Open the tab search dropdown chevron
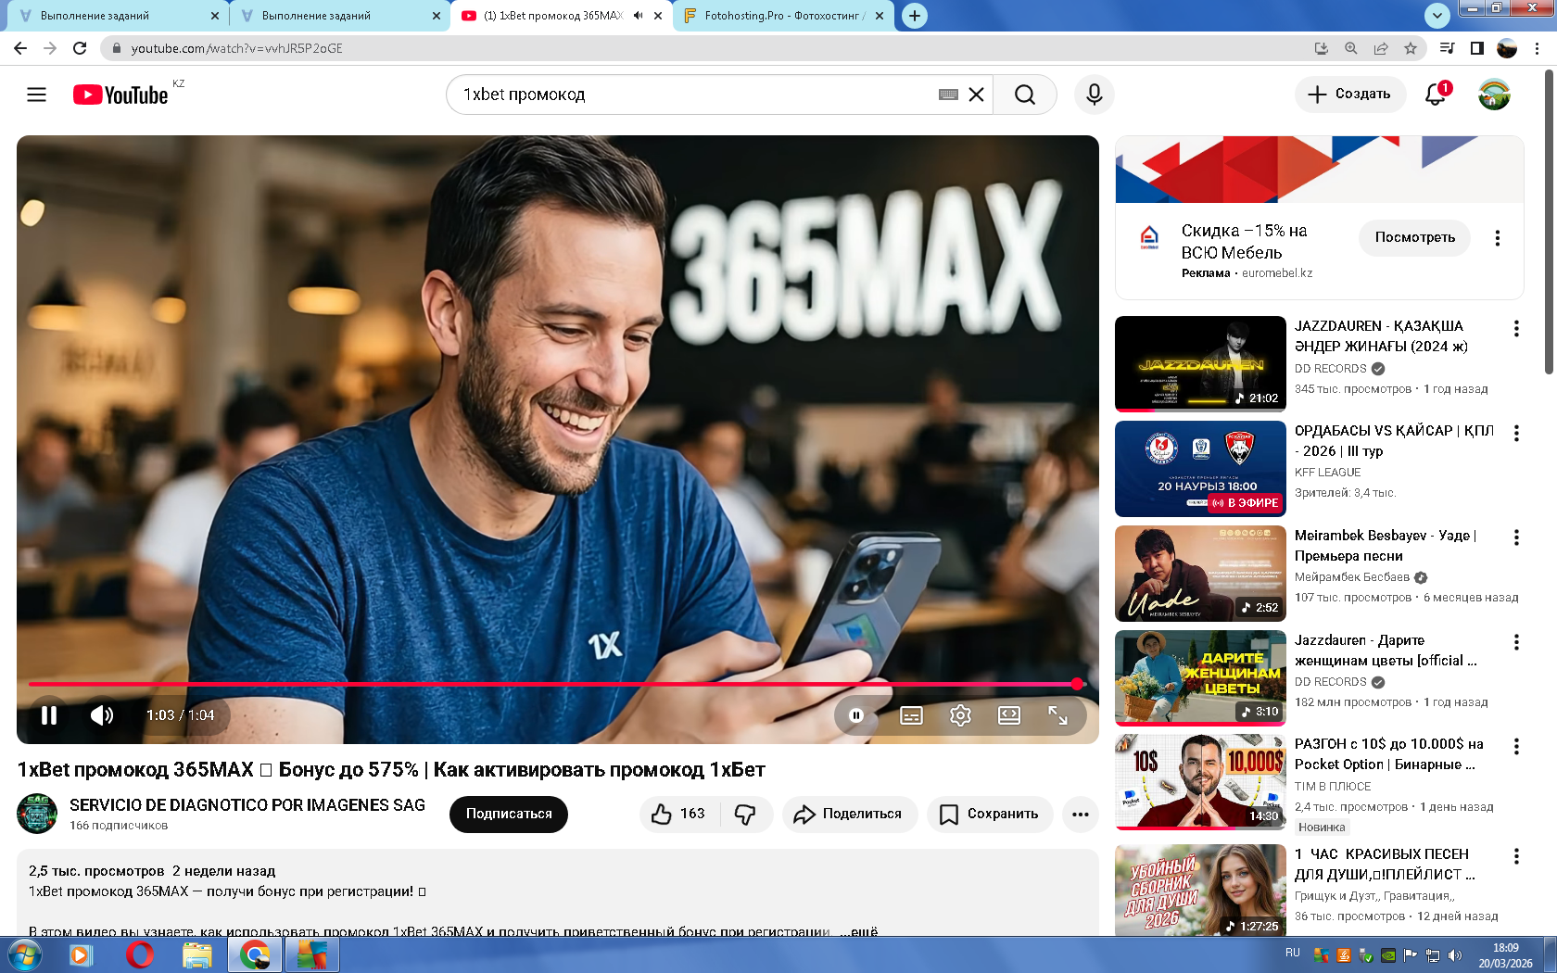The image size is (1557, 973). point(1437,15)
